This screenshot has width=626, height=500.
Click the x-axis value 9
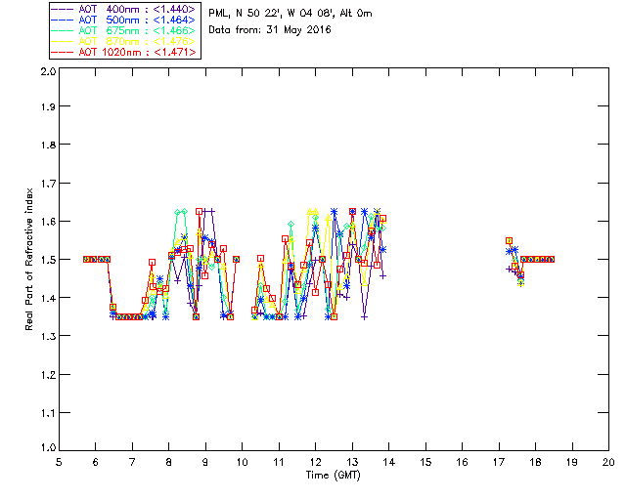[205, 462]
